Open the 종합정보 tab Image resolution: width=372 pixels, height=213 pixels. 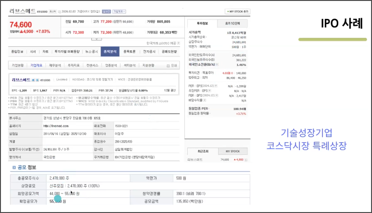pos(17,51)
